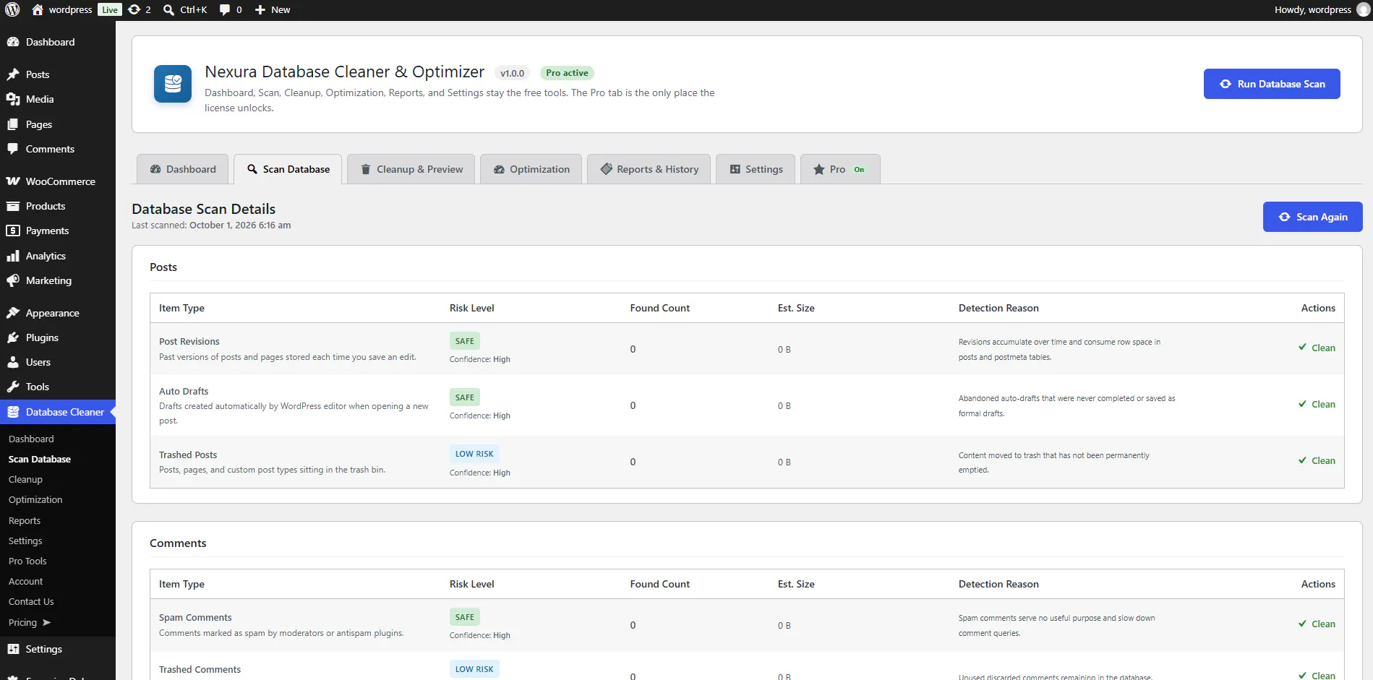1373x680 pixels.
Task: Click the Comments icon in the sidebar
Action: tap(13, 149)
